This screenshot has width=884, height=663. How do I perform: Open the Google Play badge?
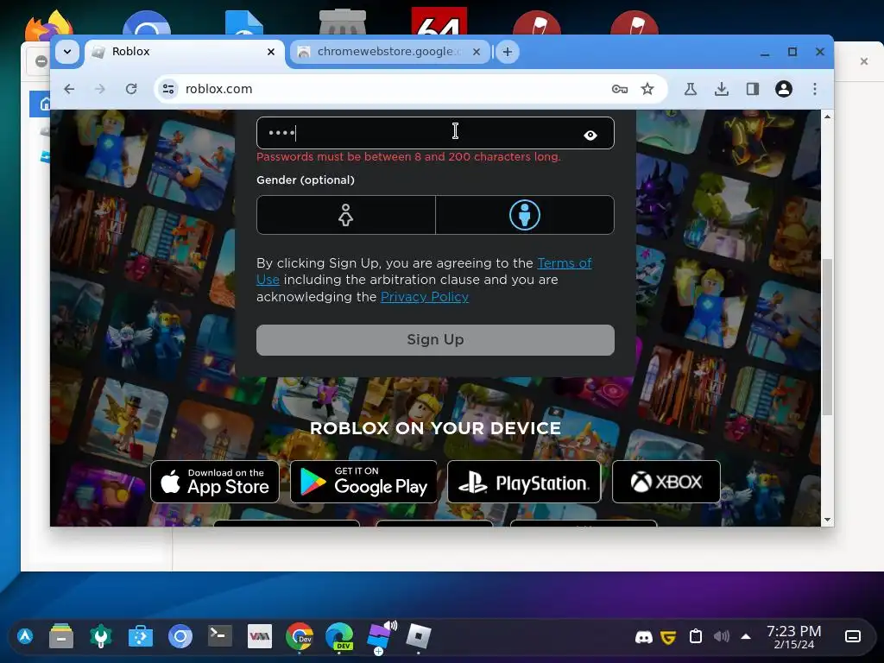pos(363,482)
